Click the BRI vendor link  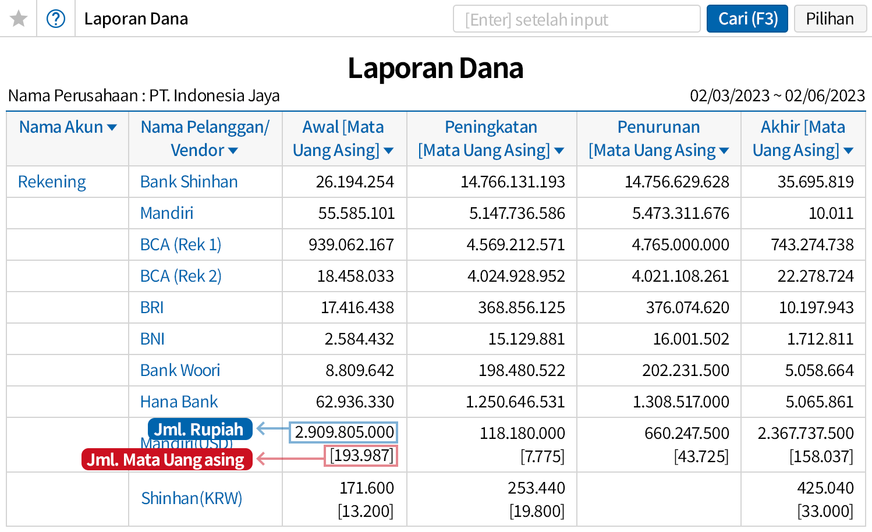[x=152, y=307]
